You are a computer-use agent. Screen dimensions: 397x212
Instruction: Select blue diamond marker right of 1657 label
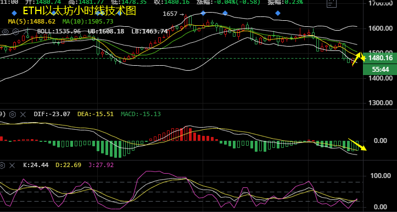[x=203, y=13]
